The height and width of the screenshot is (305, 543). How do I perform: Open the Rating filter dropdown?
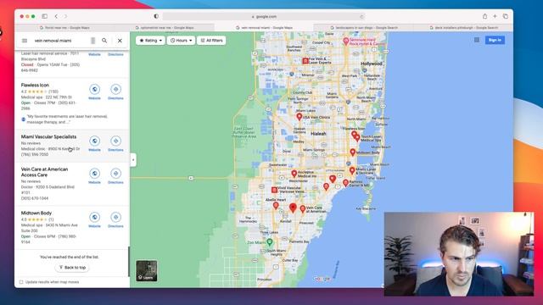[x=150, y=41]
